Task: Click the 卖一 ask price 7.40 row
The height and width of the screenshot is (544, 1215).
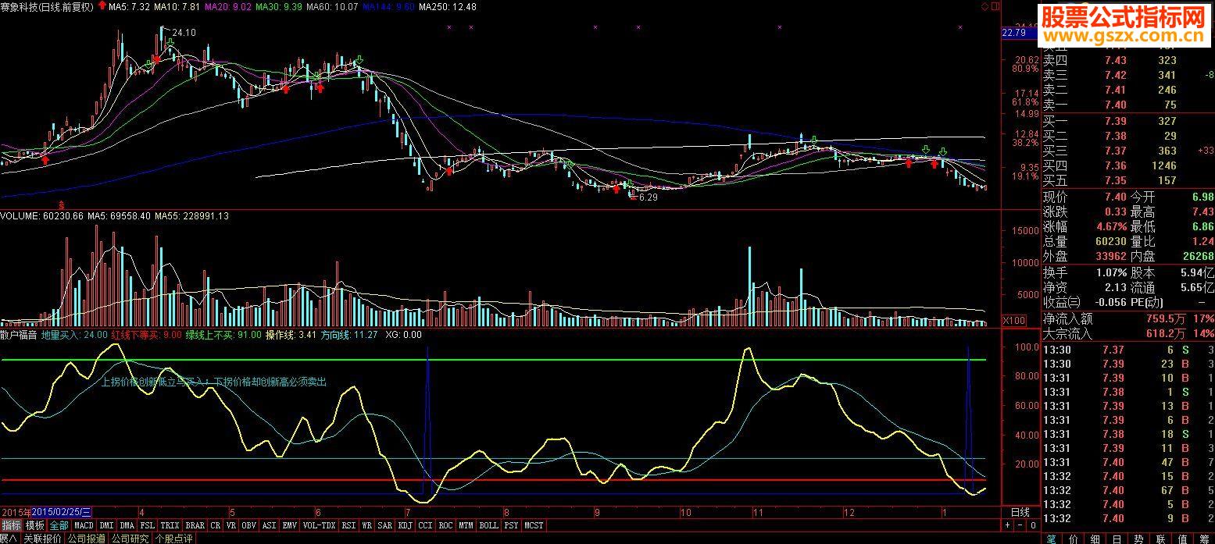Action: pos(1128,105)
